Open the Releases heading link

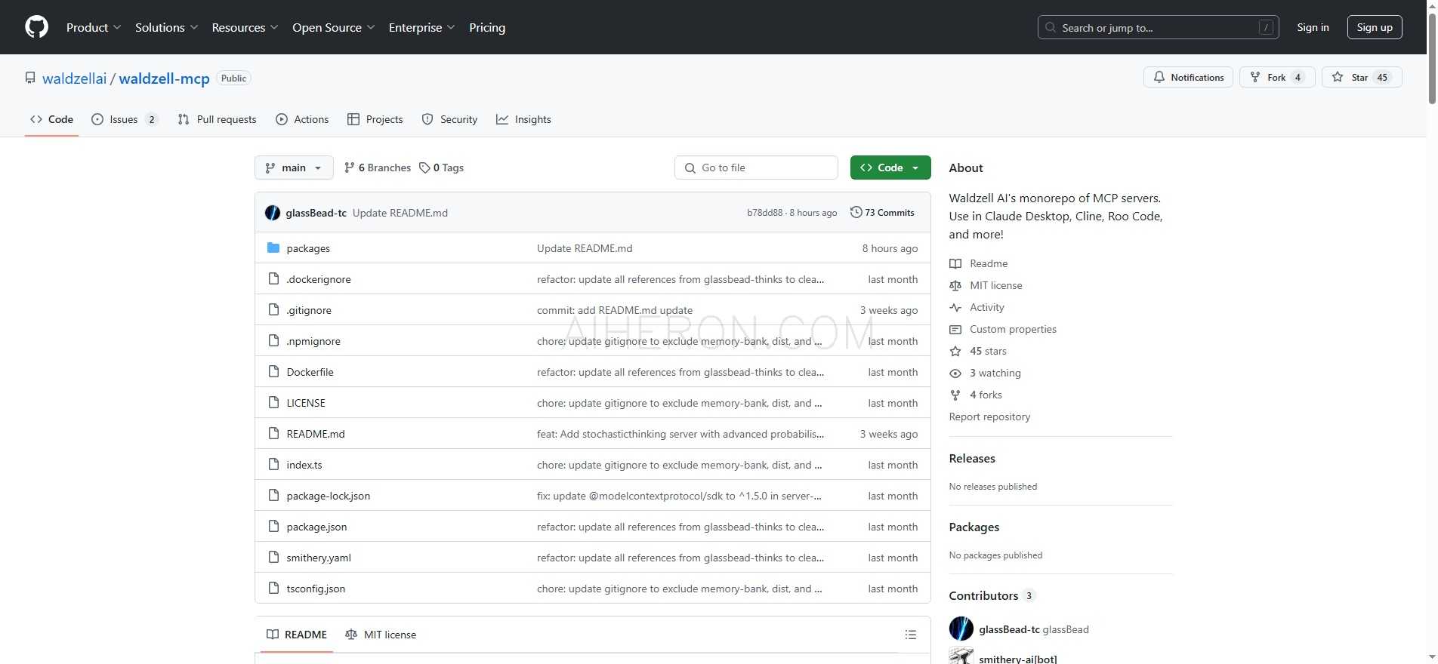click(x=972, y=458)
